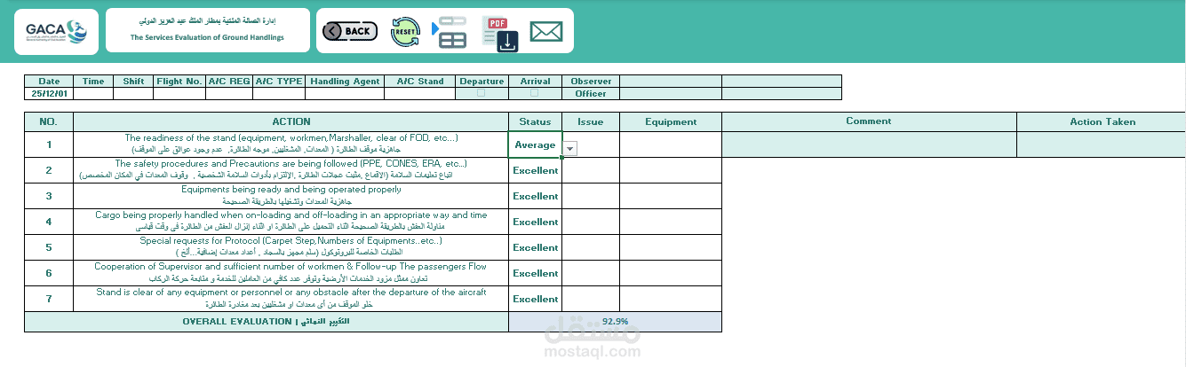Select the Excellent status for row 5
Screen dimensions: 1186x367
click(x=535, y=247)
